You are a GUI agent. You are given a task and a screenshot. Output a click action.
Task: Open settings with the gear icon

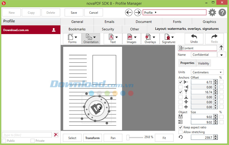(212, 13)
